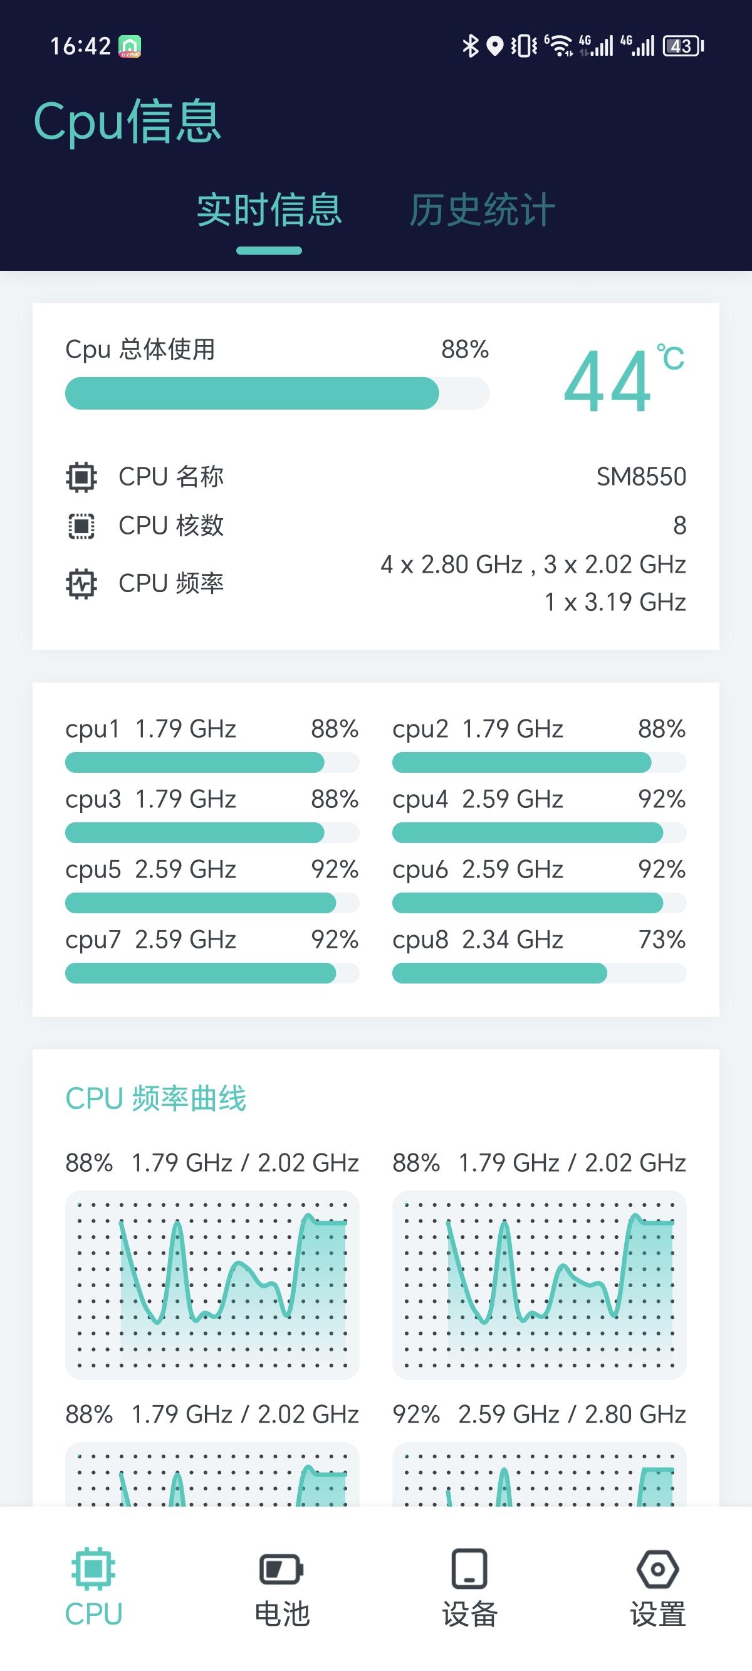Select the 实时信息 tab
The width and height of the screenshot is (752, 1671).
coord(269,210)
